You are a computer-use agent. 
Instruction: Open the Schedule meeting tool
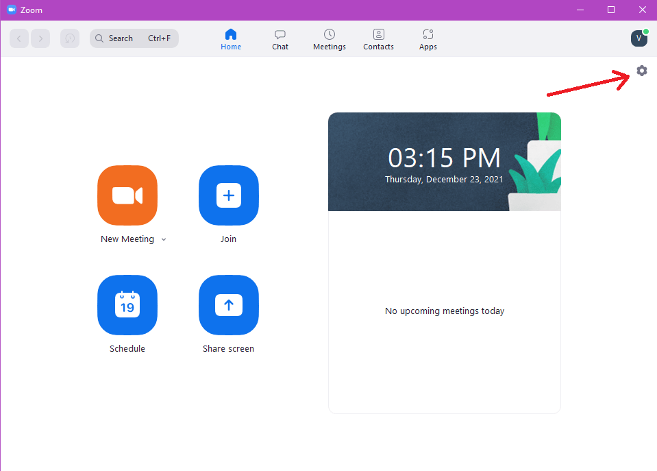[127, 305]
